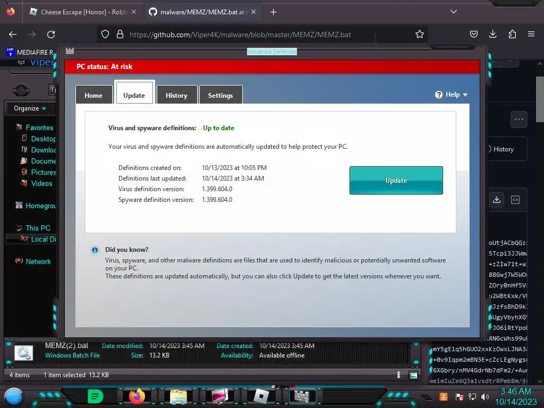Screen dimensions: 544x408
Task: Download raw file on GitHub page
Action: [x=497, y=200]
